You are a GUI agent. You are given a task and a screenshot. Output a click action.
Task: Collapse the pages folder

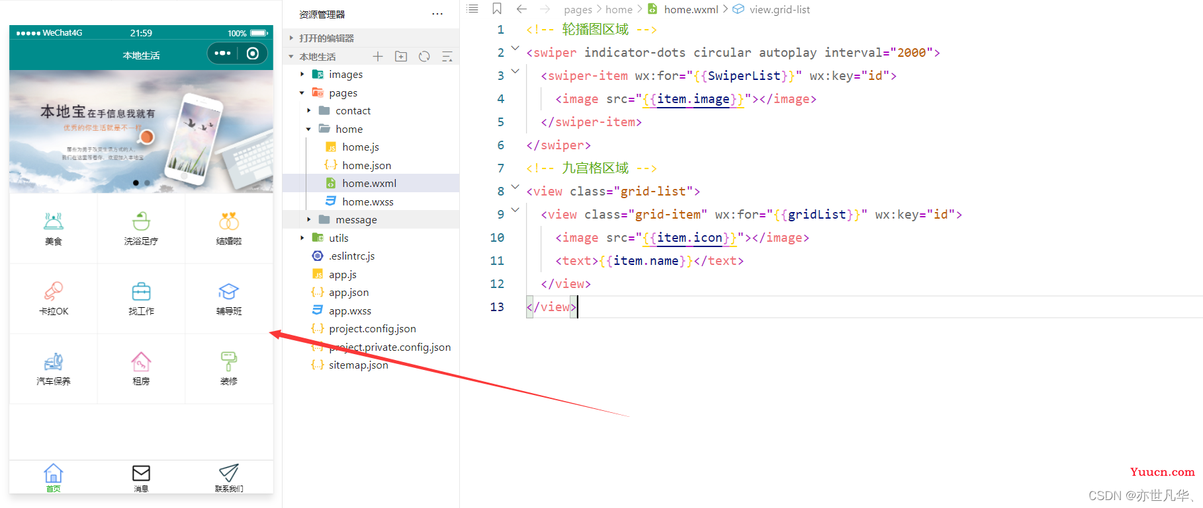[302, 93]
